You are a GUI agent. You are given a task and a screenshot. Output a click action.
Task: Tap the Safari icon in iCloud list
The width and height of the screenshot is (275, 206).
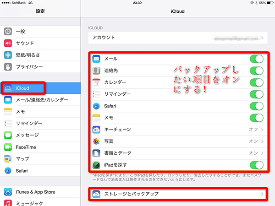tap(96, 106)
